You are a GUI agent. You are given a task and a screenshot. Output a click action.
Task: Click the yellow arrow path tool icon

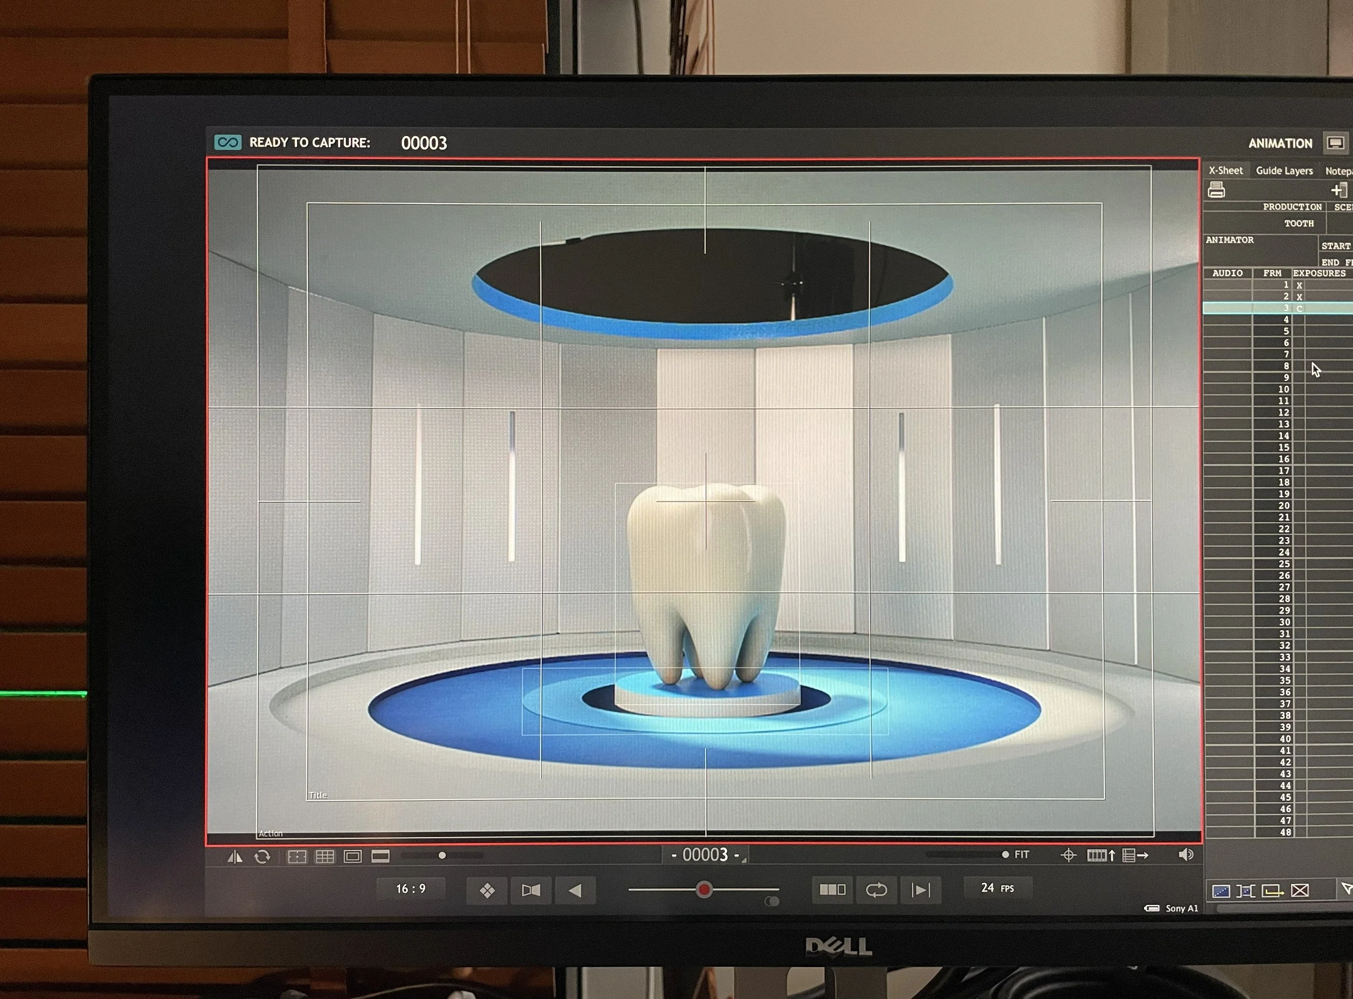pos(1272,891)
